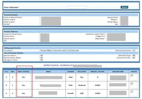Click the S.no column header
Viewport: 142px width, 99px height.
coord(6,72)
